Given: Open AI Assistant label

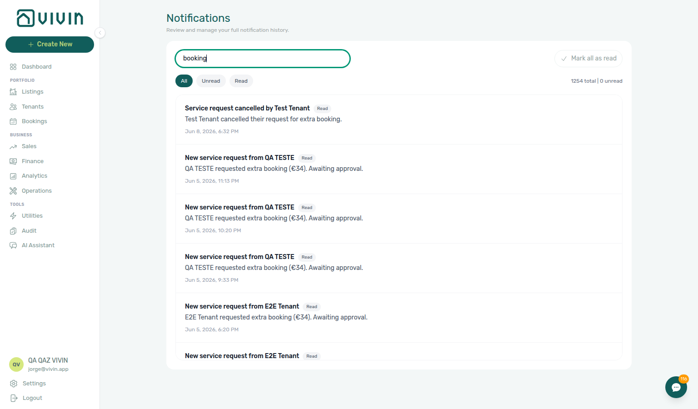Looking at the screenshot, I should click(38, 245).
